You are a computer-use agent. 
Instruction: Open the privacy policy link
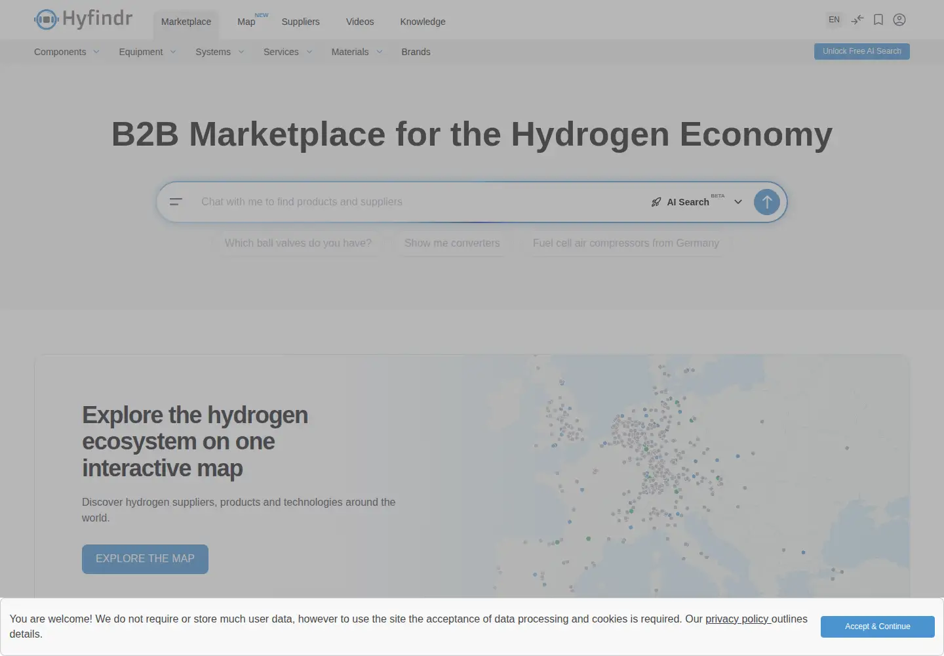pyautogui.click(x=738, y=619)
